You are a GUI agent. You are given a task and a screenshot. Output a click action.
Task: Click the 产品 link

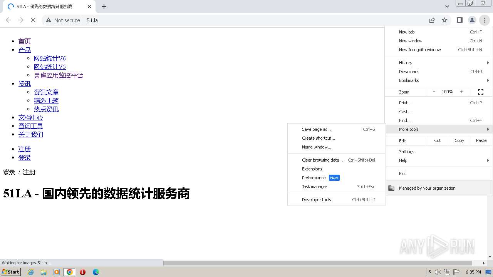point(25,50)
